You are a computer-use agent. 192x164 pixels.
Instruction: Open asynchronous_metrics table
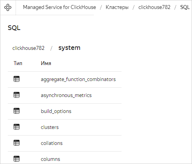click(x=66, y=95)
